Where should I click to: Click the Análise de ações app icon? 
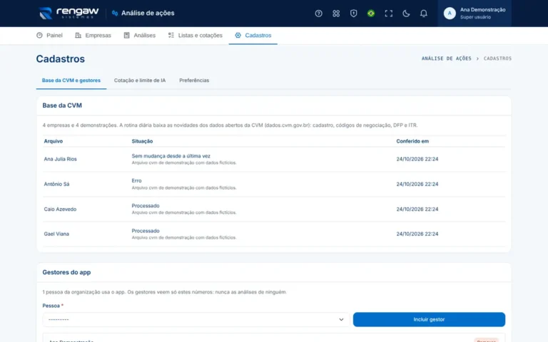point(115,14)
